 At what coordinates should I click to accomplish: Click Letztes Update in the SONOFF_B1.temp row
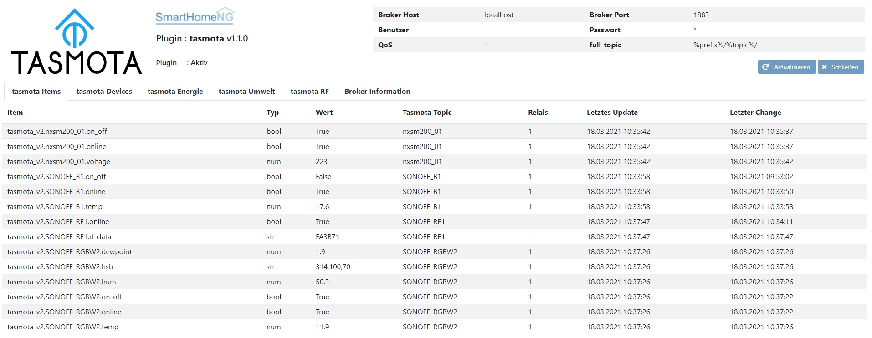click(x=618, y=207)
